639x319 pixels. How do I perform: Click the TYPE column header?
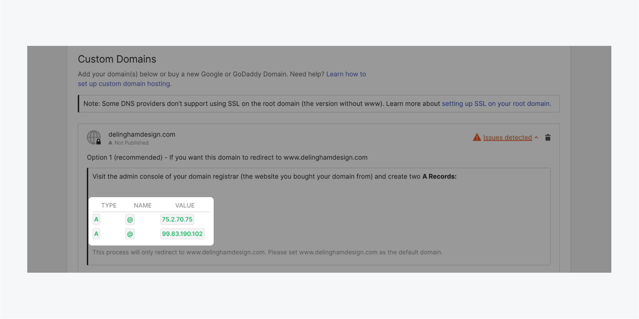pos(109,205)
